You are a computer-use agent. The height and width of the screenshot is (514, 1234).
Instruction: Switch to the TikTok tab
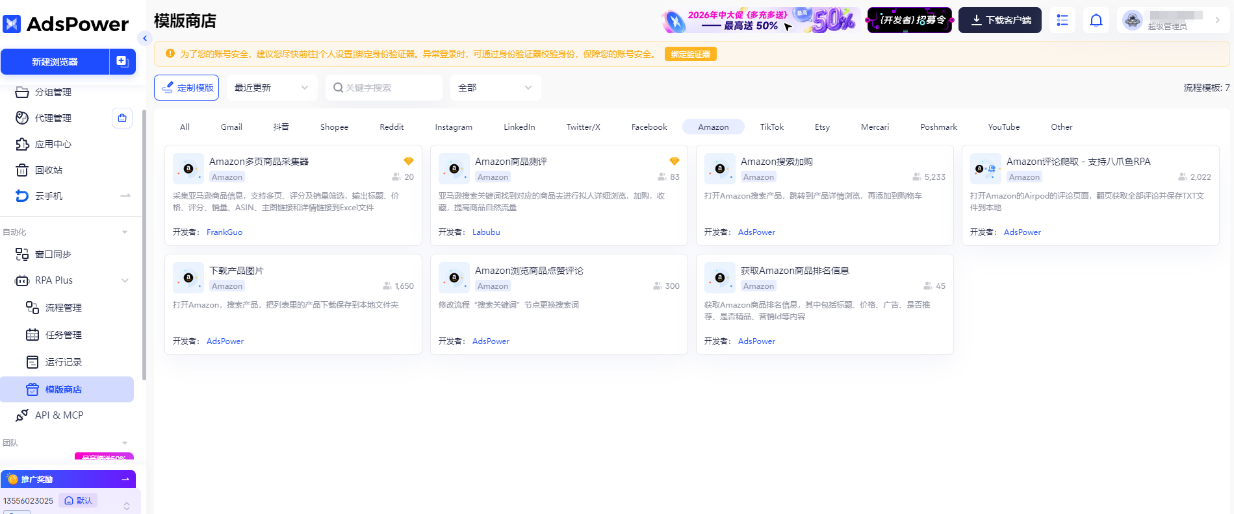pyautogui.click(x=772, y=127)
